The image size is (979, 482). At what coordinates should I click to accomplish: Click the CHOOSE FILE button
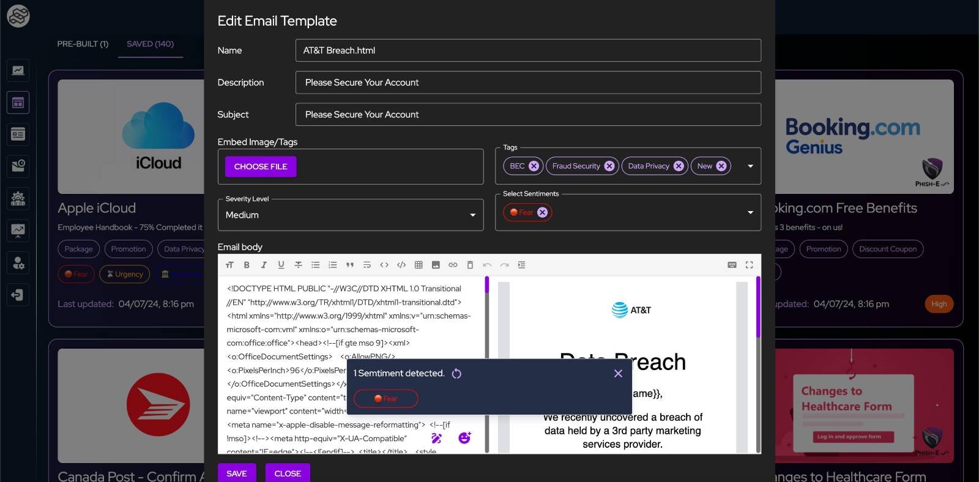261,166
